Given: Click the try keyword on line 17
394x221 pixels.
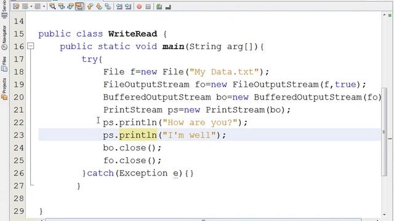Looking at the screenshot, I should 89,60.
